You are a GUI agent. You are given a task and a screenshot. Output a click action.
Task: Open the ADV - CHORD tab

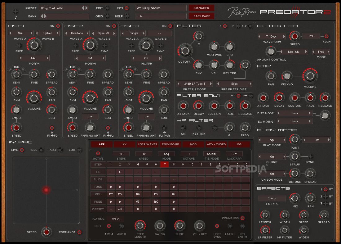[216, 144]
